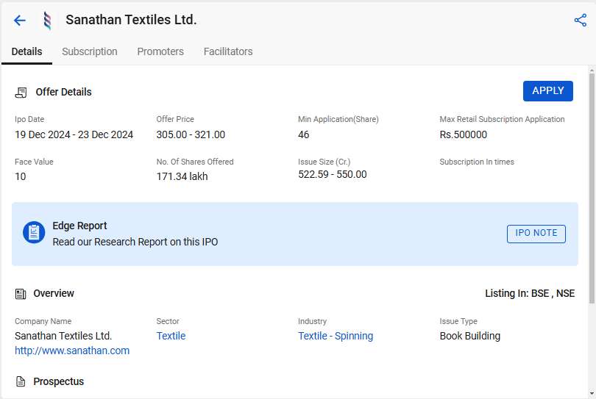Click the Book Building issue type
This screenshot has height=399, width=596.
(x=470, y=336)
